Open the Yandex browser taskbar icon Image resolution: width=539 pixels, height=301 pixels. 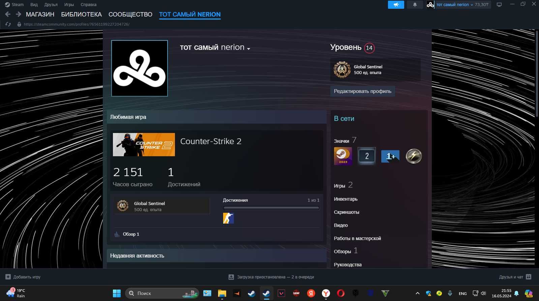pyautogui.click(x=326, y=293)
